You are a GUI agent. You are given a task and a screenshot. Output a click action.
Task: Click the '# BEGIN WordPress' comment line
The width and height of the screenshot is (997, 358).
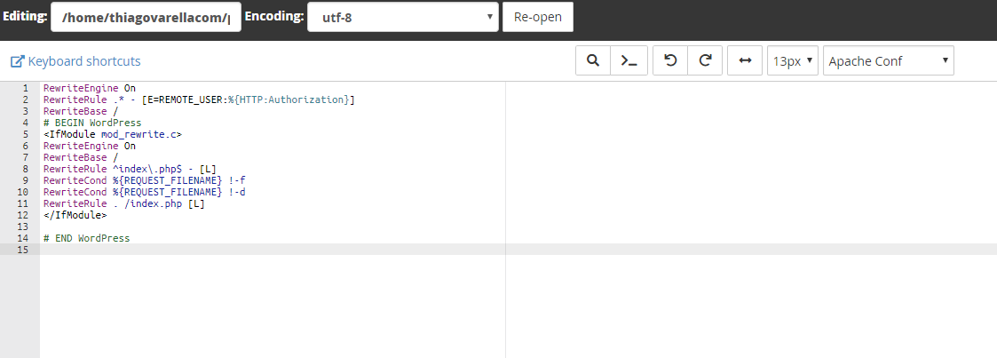click(x=92, y=123)
